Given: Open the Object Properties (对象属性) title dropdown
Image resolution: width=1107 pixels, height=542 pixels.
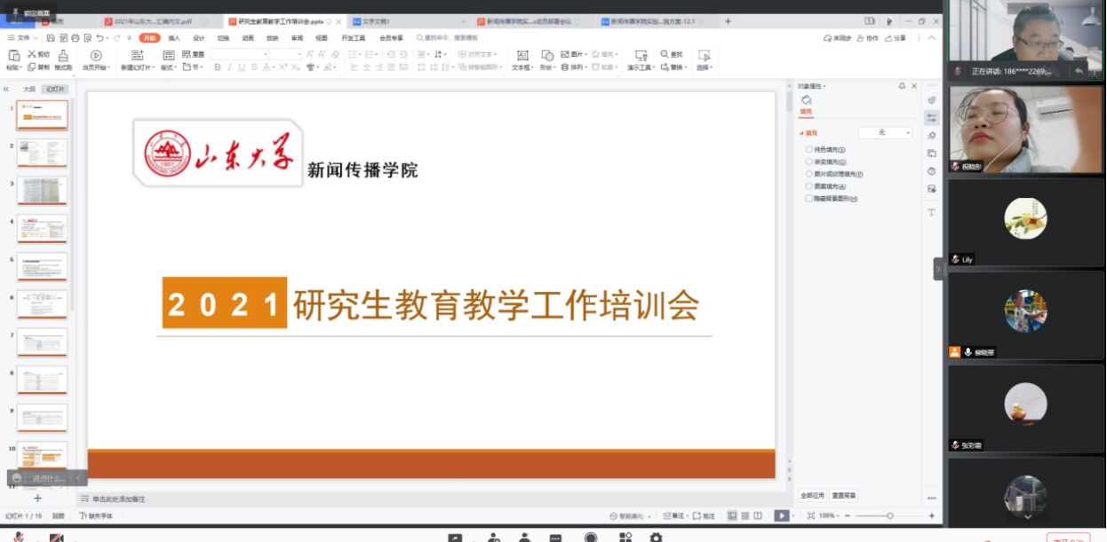Looking at the screenshot, I should (x=811, y=86).
